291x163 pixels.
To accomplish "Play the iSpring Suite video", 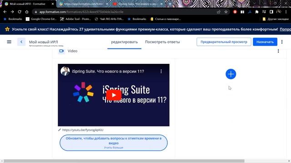I will (x=114, y=95).
